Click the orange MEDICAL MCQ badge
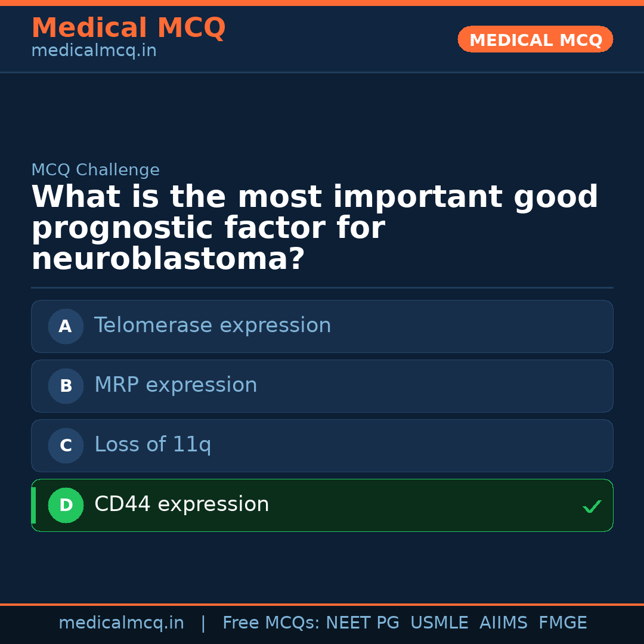644x644 pixels. coord(535,39)
